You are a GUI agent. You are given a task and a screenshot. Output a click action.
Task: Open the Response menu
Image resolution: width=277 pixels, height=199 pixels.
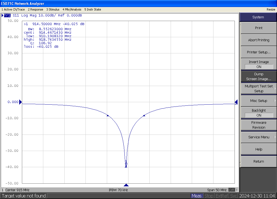pyautogui.click(x=35, y=9)
